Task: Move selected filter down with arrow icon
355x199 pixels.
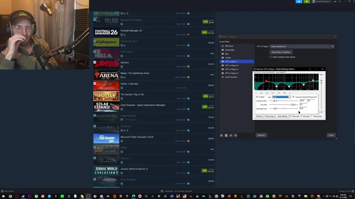Action: [235, 135]
